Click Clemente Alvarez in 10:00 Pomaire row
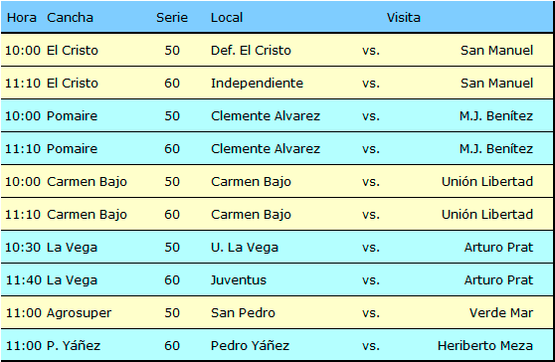This screenshot has width=555, height=362. click(x=266, y=116)
